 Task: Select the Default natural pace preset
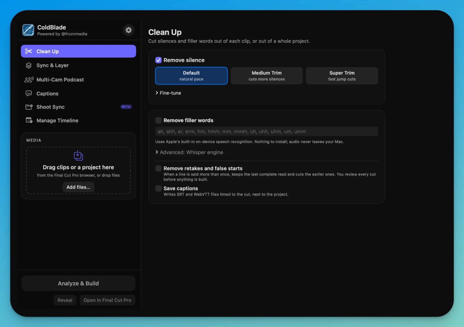191,76
